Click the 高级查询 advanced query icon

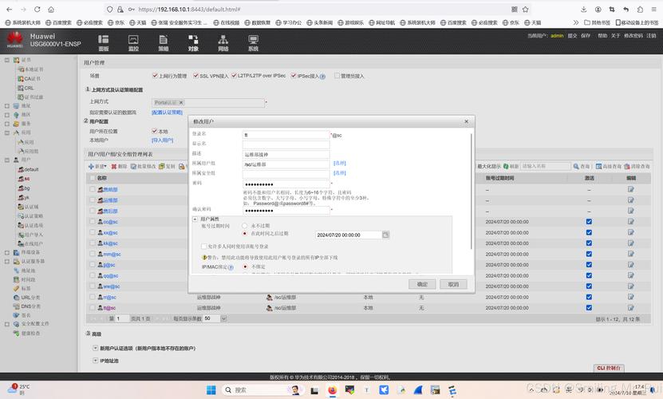(x=598, y=166)
